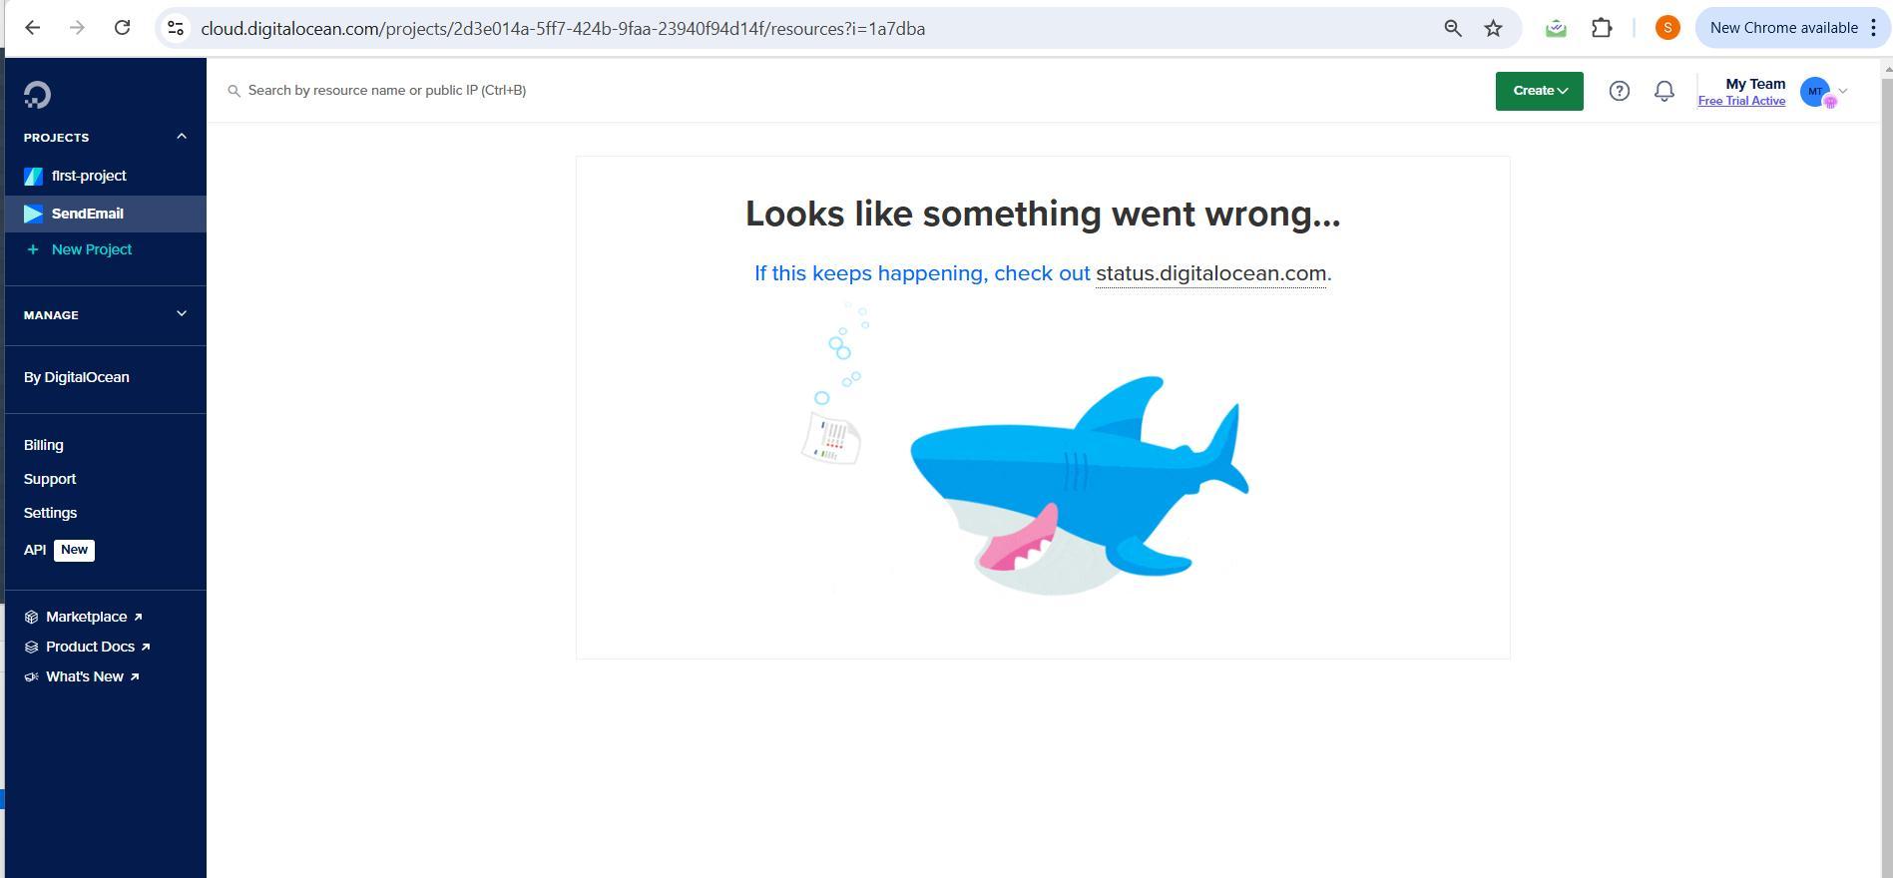Click the first-project icon in sidebar
The image size is (1893, 878).
[x=33, y=176]
